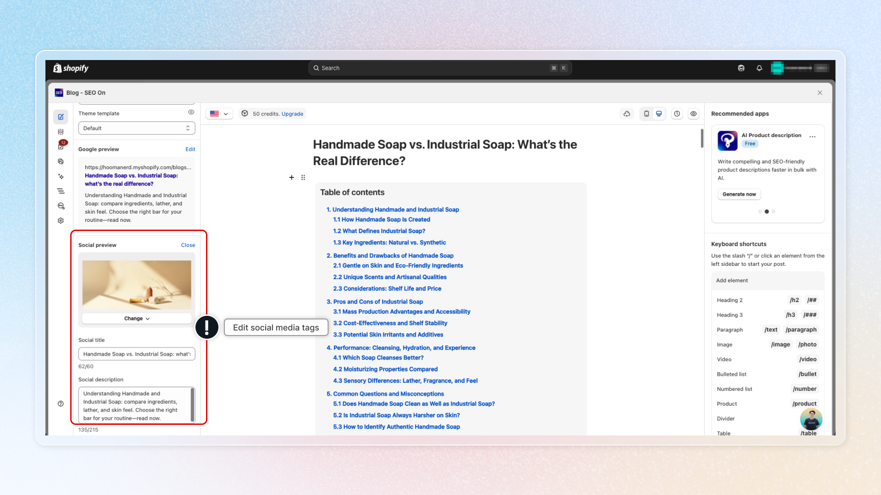Click the Social title input field
The width and height of the screenshot is (881, 495).
pyautogui.click(x=136, y=354)
